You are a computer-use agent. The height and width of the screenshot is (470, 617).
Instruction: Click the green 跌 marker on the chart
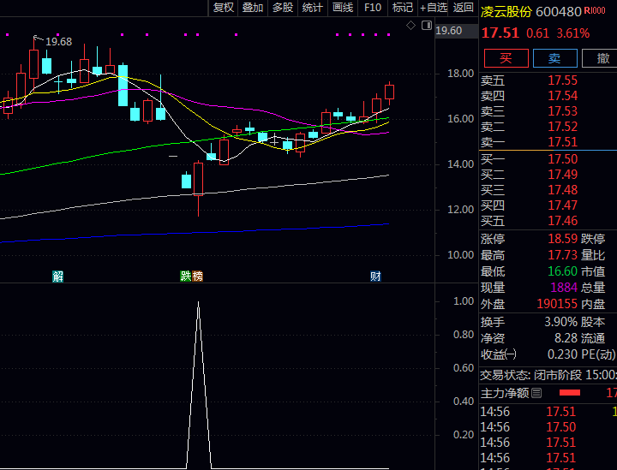pos(185,277)
